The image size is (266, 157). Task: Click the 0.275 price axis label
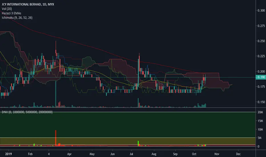coord(261,26)
